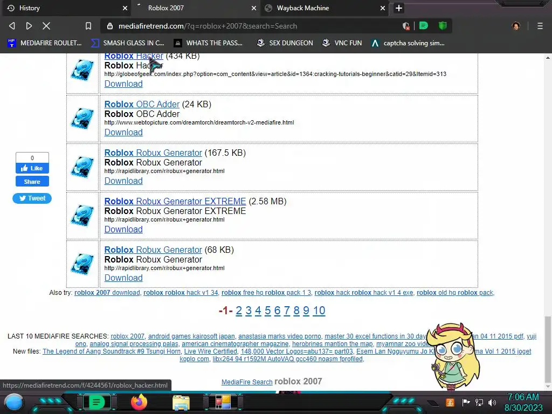Open the Roblox Robux Generator (68 KB) link

tap(153, 250)
